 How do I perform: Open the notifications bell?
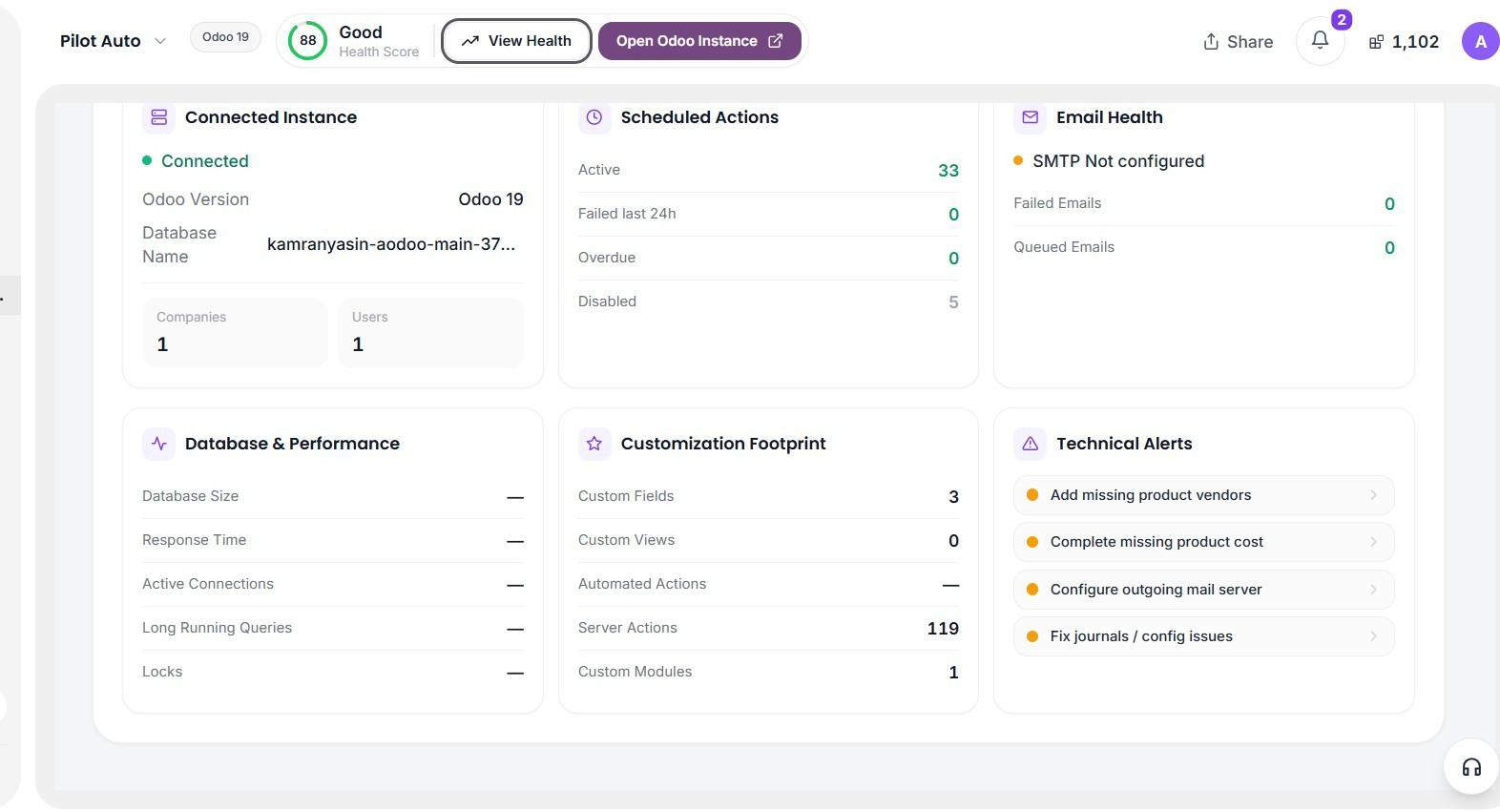(1320, 41)
